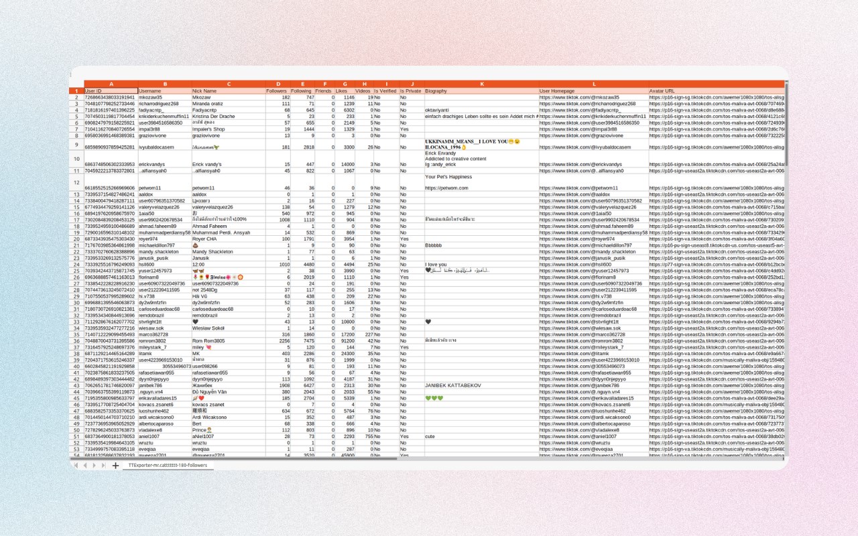The width and height of the screenshot is (858, 536).
Task: Select column E header
Action: pos(302,84)
